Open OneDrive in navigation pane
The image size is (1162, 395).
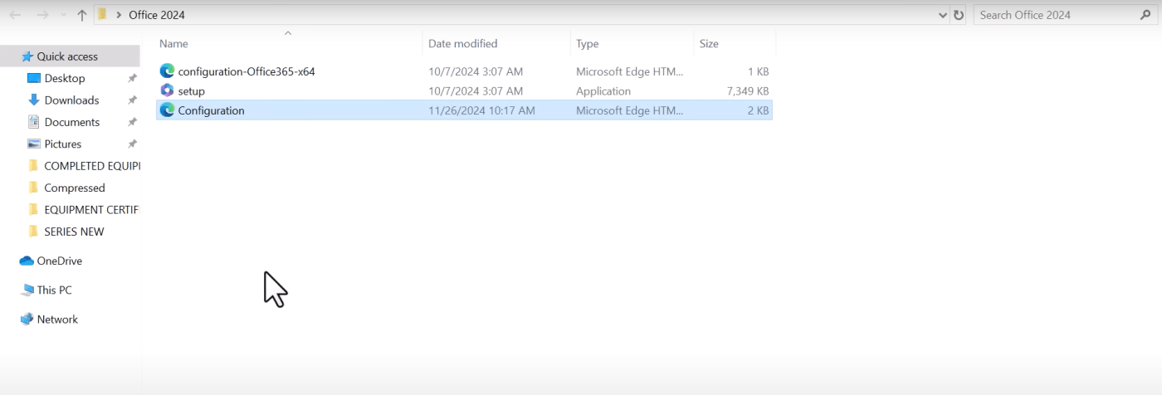click(x=60, y=261)
